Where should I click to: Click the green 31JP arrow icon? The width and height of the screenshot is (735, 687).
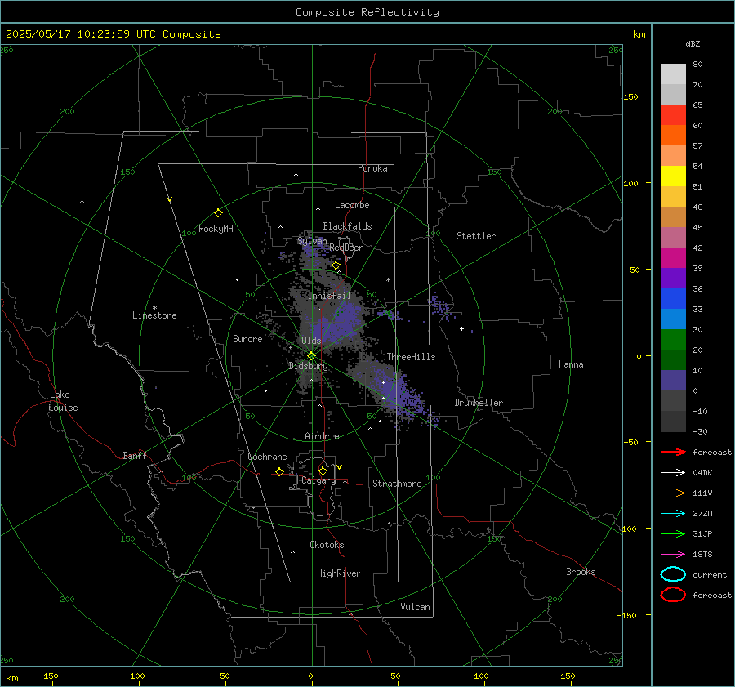tap(673, 533)
